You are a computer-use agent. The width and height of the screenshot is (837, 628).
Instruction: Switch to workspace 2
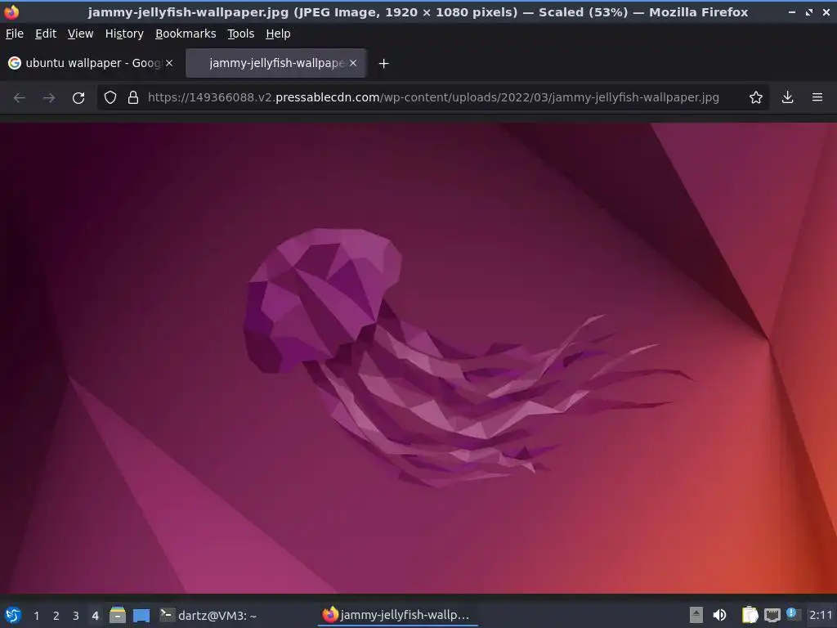pos(56,616)
